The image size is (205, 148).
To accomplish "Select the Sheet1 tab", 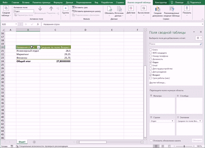I will click(22, 142).
